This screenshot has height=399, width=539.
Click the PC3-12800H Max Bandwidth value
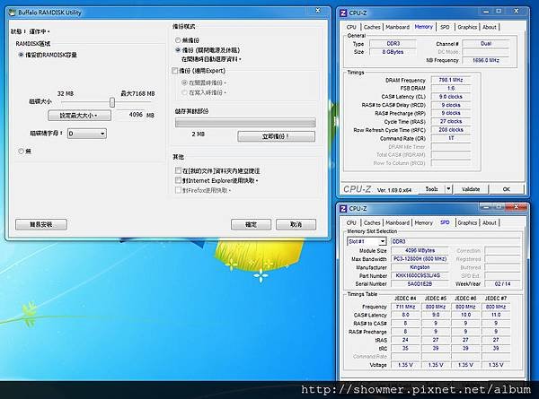[420, 259]
